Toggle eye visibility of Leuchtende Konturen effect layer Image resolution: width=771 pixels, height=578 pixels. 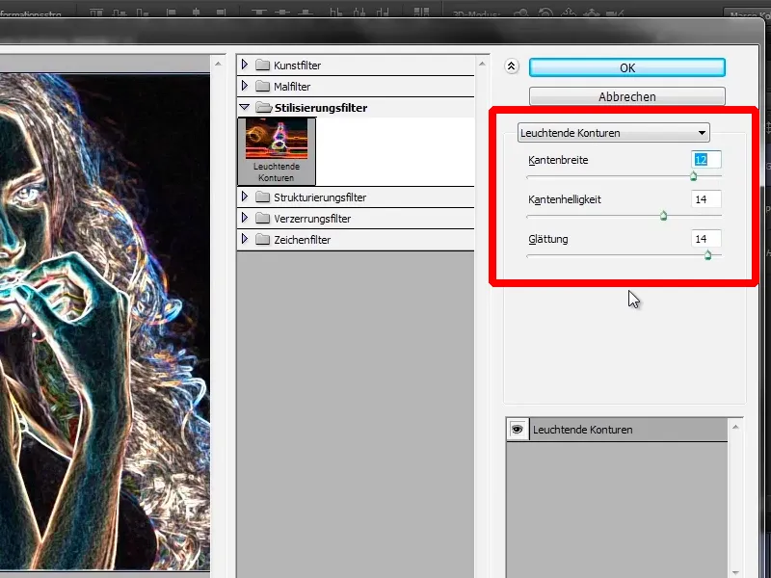point(518,429)
